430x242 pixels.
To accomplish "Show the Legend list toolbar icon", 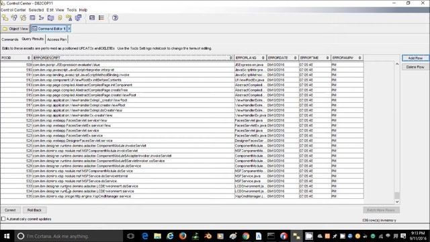I will click(101, 18).
